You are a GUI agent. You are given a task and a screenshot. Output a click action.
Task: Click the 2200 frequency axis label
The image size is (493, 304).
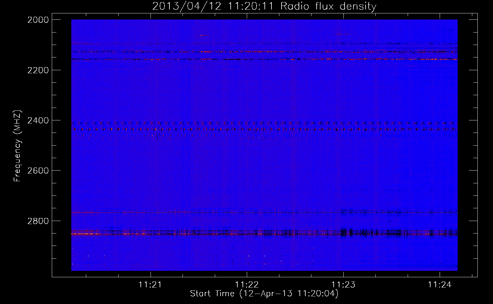coord(38,70)
